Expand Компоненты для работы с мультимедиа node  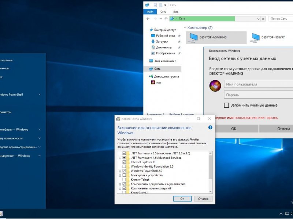(120, 184)
